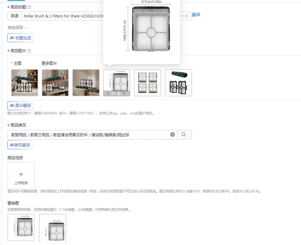Clear the selected product category
The height and width of the screenshot is (245, 301).
pyautogui.click(x=173, y=135)
